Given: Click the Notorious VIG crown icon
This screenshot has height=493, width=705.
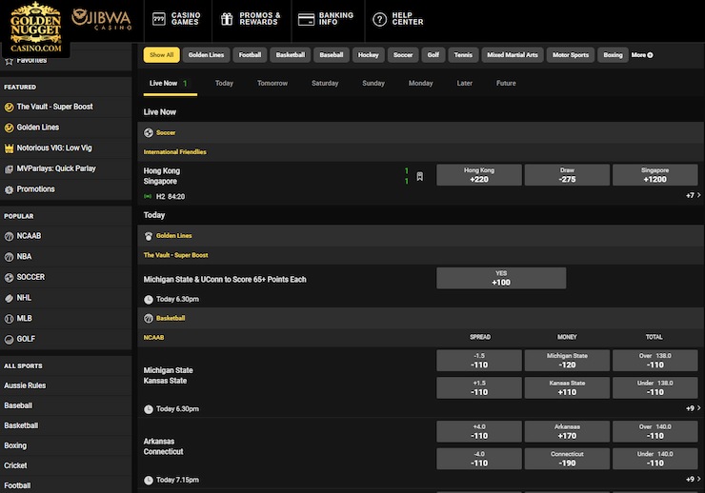Looking at the screenshot, I should click(9, 148).
